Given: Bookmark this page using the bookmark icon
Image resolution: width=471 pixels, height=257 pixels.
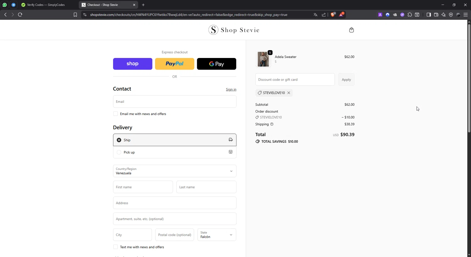Looking at the screenshot, I should point(75,15).
